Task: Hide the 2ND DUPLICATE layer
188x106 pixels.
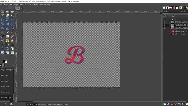Action: tap(164, 25)
